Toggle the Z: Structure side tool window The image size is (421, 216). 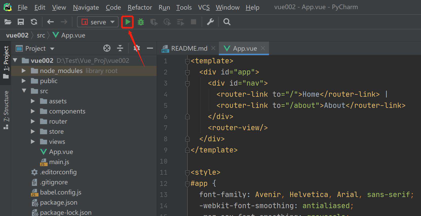6,110
